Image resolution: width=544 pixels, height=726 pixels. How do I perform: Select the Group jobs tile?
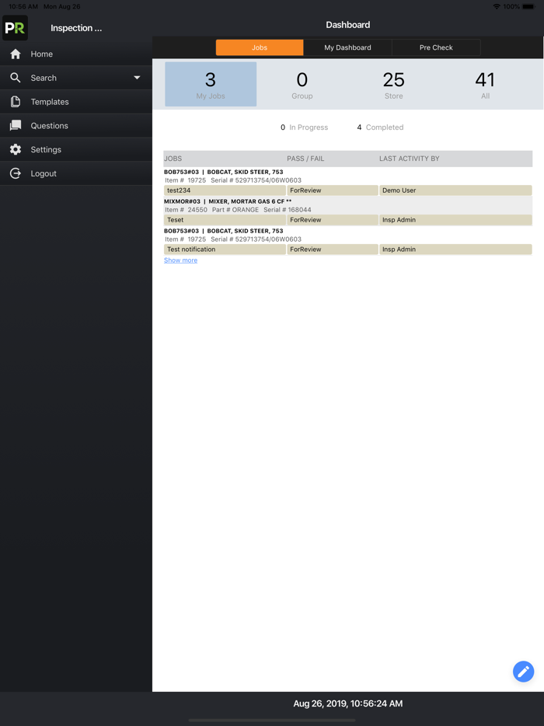(302, 84)
